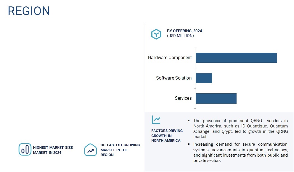This screenshot has width=294, height=172.
Task: Click the bullet marker before 'The presence'
Action: point(189,121)
